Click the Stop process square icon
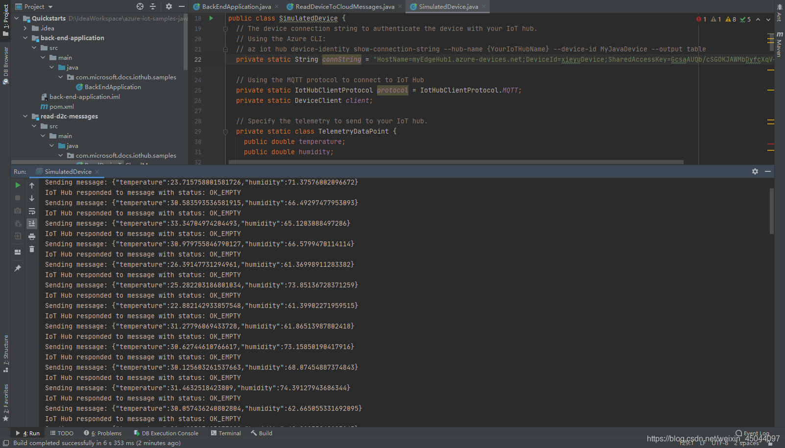 click(18, 198)
